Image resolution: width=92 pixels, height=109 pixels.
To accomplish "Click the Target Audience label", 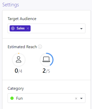I will (22, 19).
